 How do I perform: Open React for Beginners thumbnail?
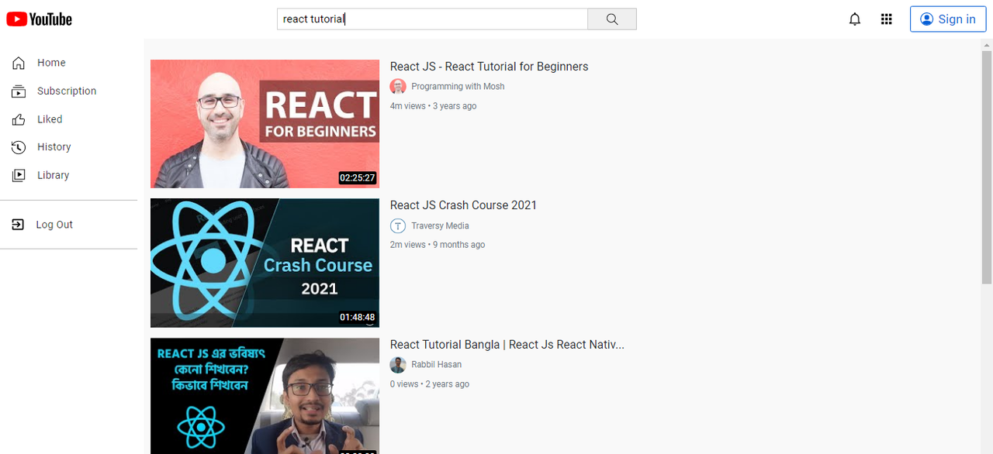[x=265, y=124]
